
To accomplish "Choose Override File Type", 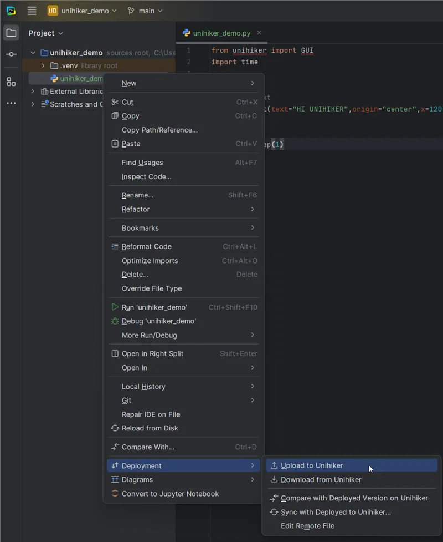I will 183,288.
